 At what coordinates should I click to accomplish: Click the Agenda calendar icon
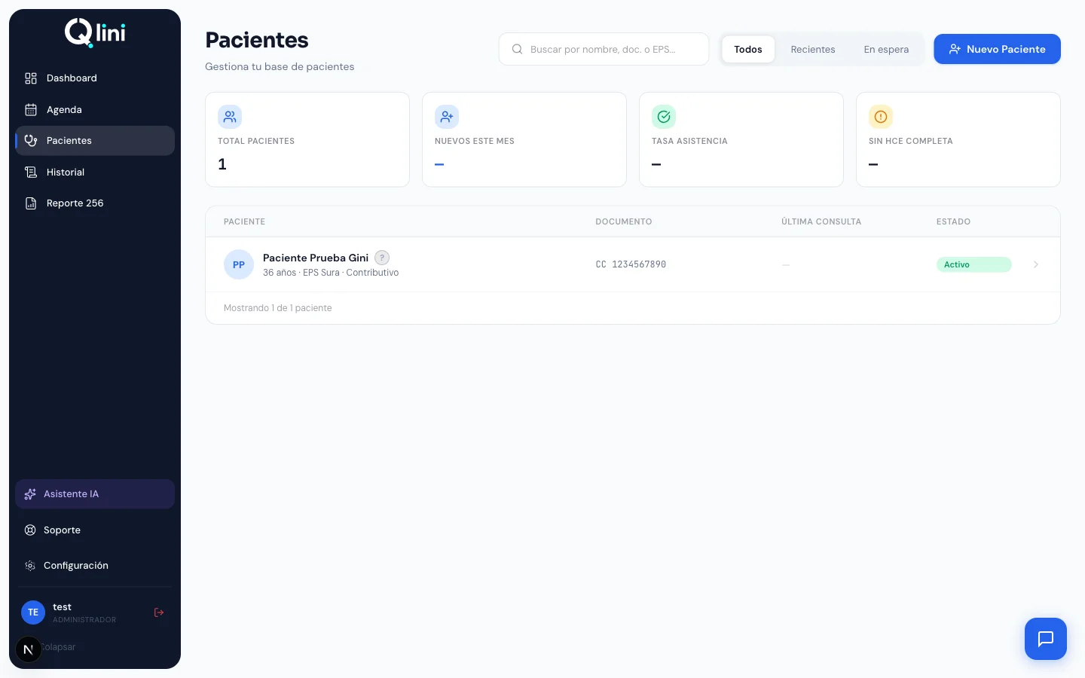tap(31, 110)
